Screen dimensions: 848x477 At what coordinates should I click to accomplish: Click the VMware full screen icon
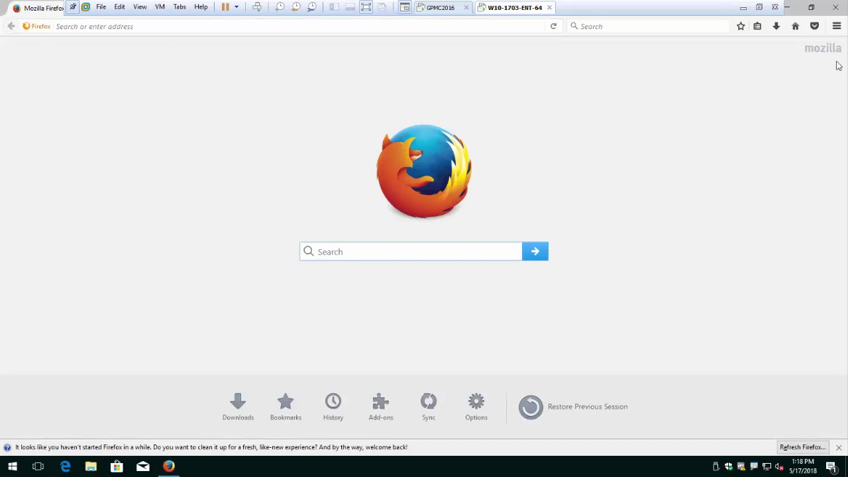(x=366, y=7)
